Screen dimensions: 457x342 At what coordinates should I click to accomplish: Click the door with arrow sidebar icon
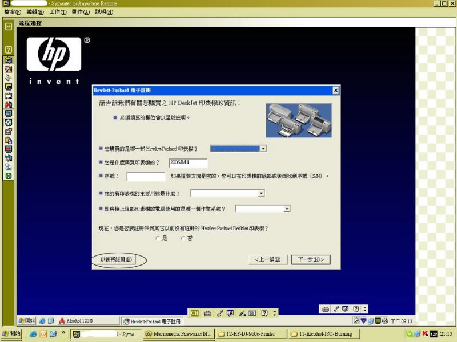(9, 78)
